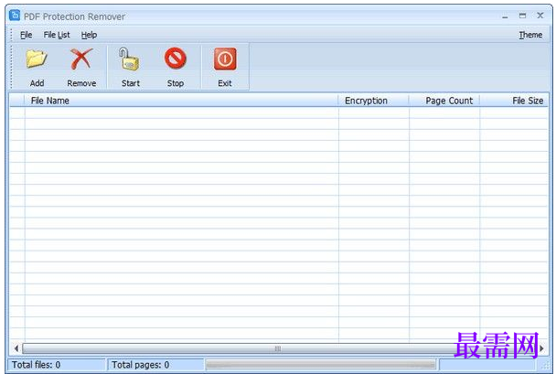Click the left arrow of horizontal scrollbar
The image size is (556, 374).
(16, 348)
